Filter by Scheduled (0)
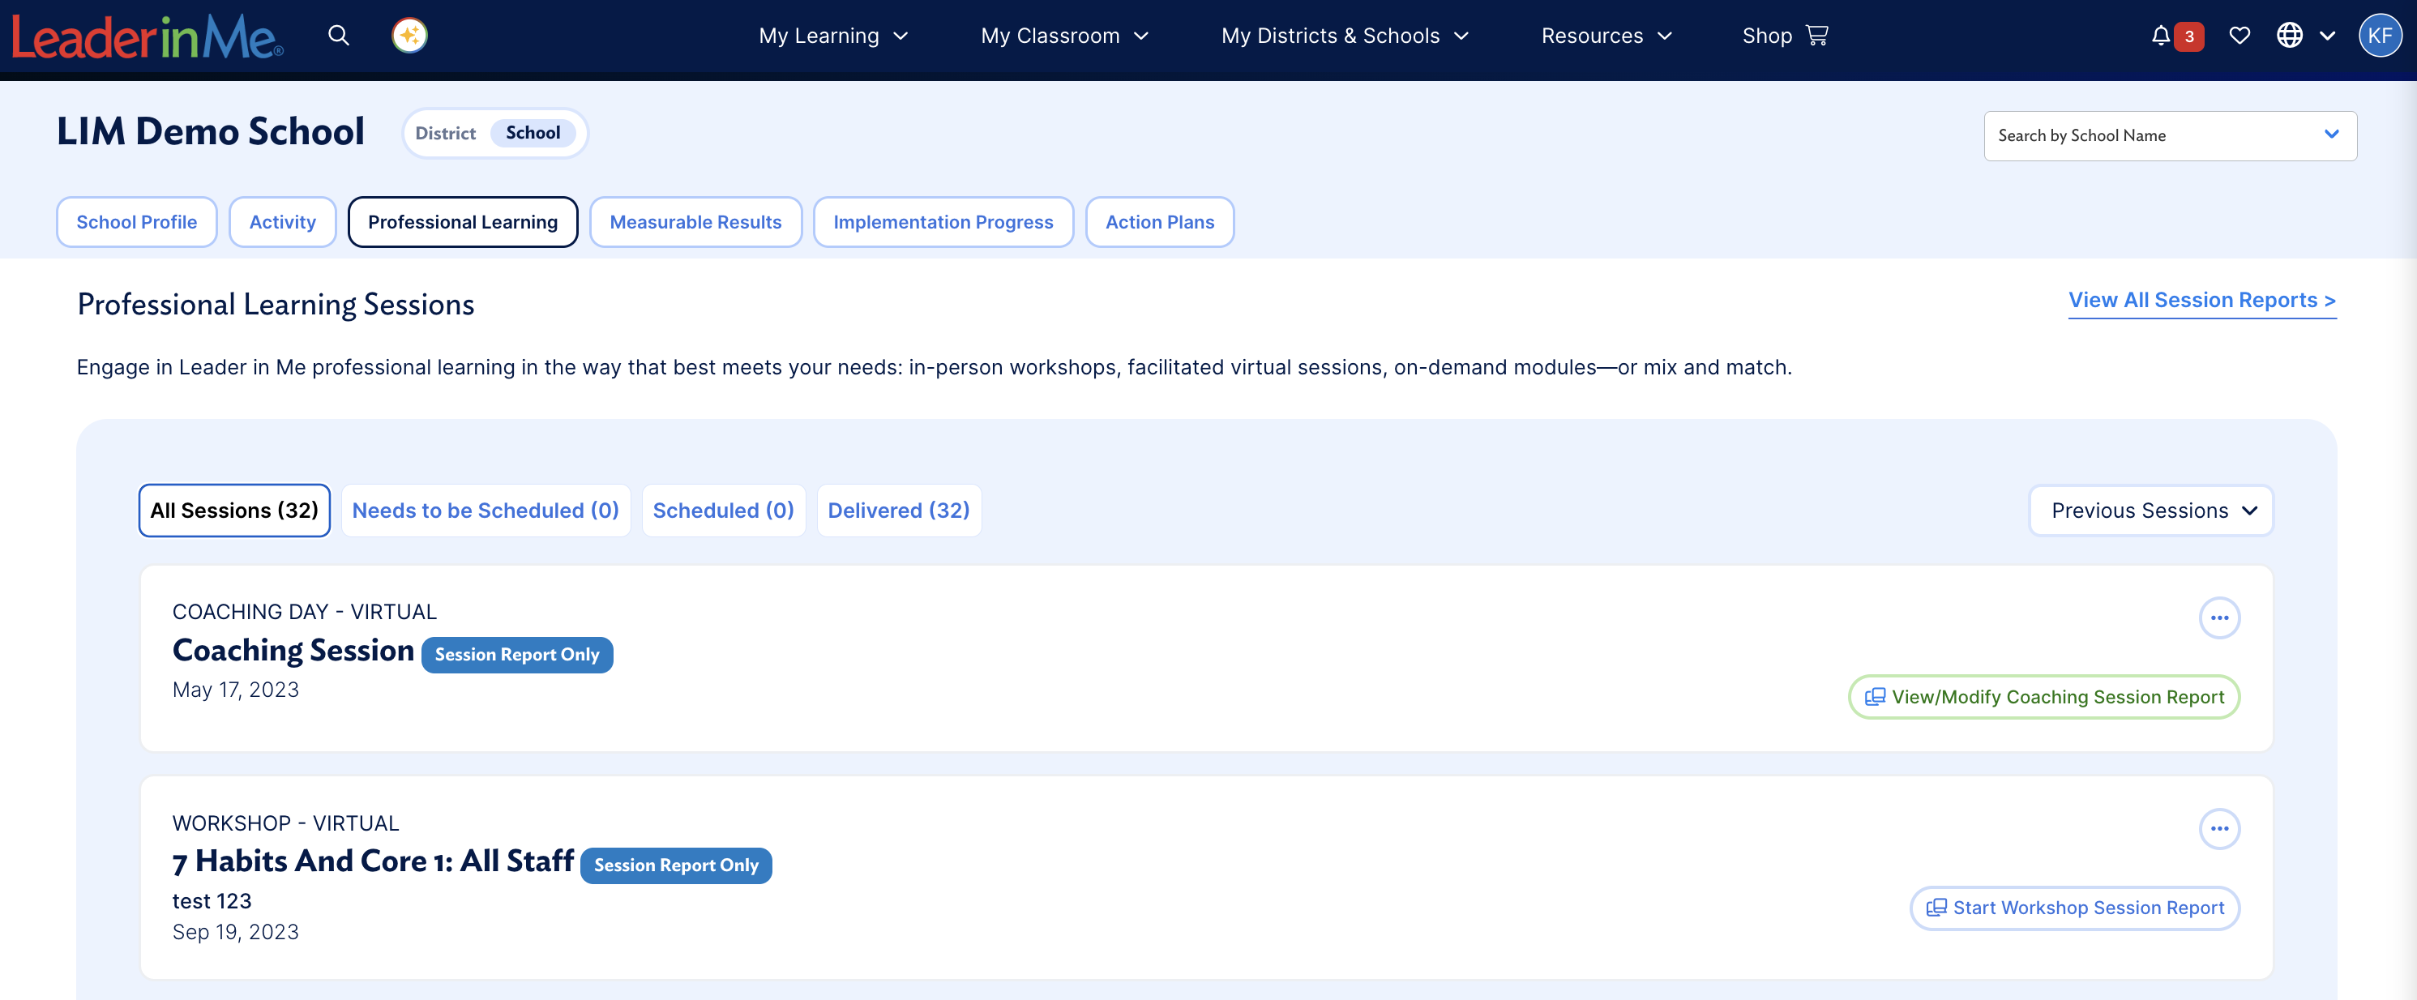 coord(724,511)
